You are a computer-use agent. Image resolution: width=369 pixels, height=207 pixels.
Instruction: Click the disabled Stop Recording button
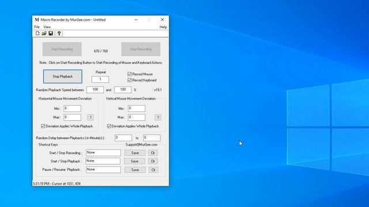pyautogui.click(x=141, y=49)
